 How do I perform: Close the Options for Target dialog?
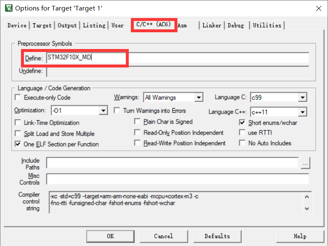click(x=319, y=8)
